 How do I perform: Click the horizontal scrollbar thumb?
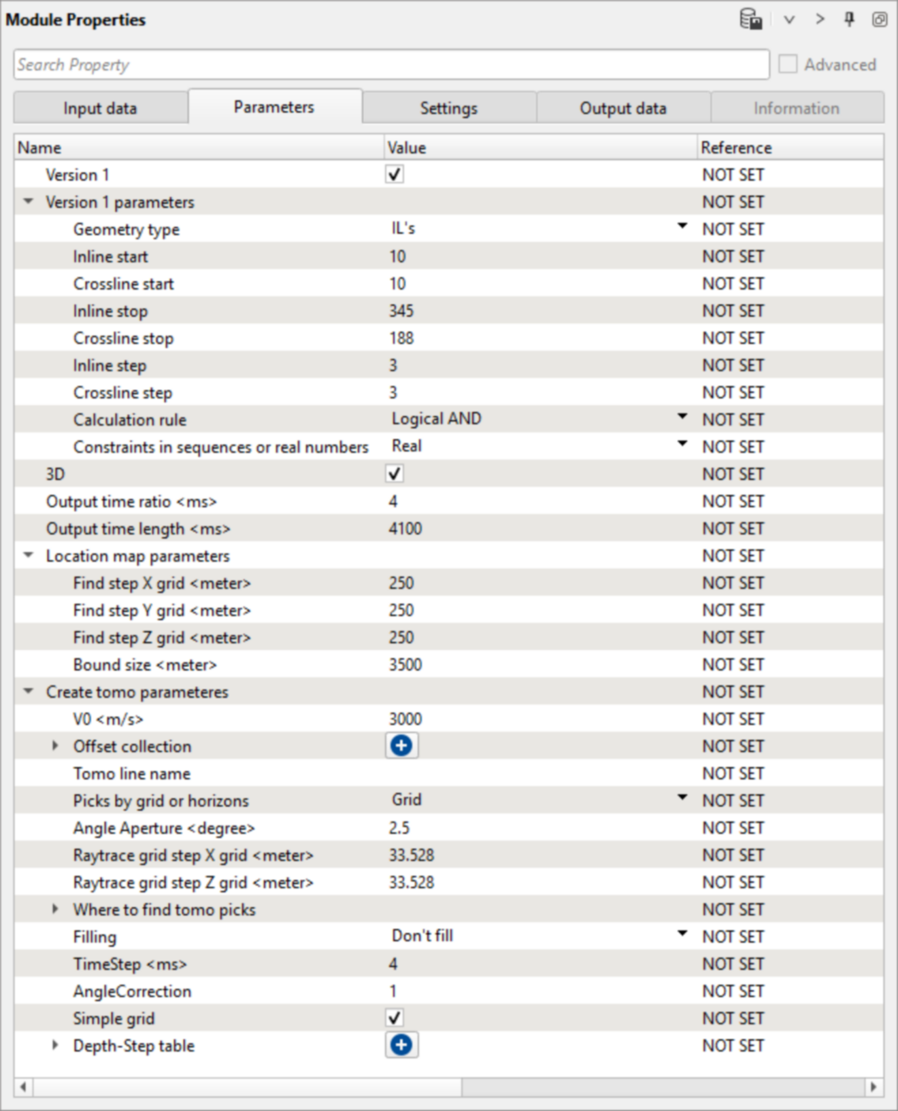click(246, 1087)
